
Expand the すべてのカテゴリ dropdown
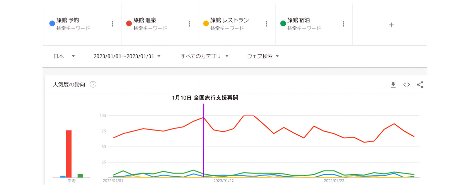(x=204, y=56)
